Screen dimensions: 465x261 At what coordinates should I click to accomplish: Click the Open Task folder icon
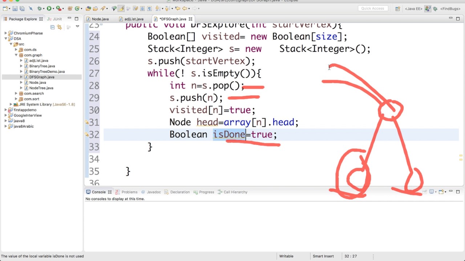coord(95,8)
